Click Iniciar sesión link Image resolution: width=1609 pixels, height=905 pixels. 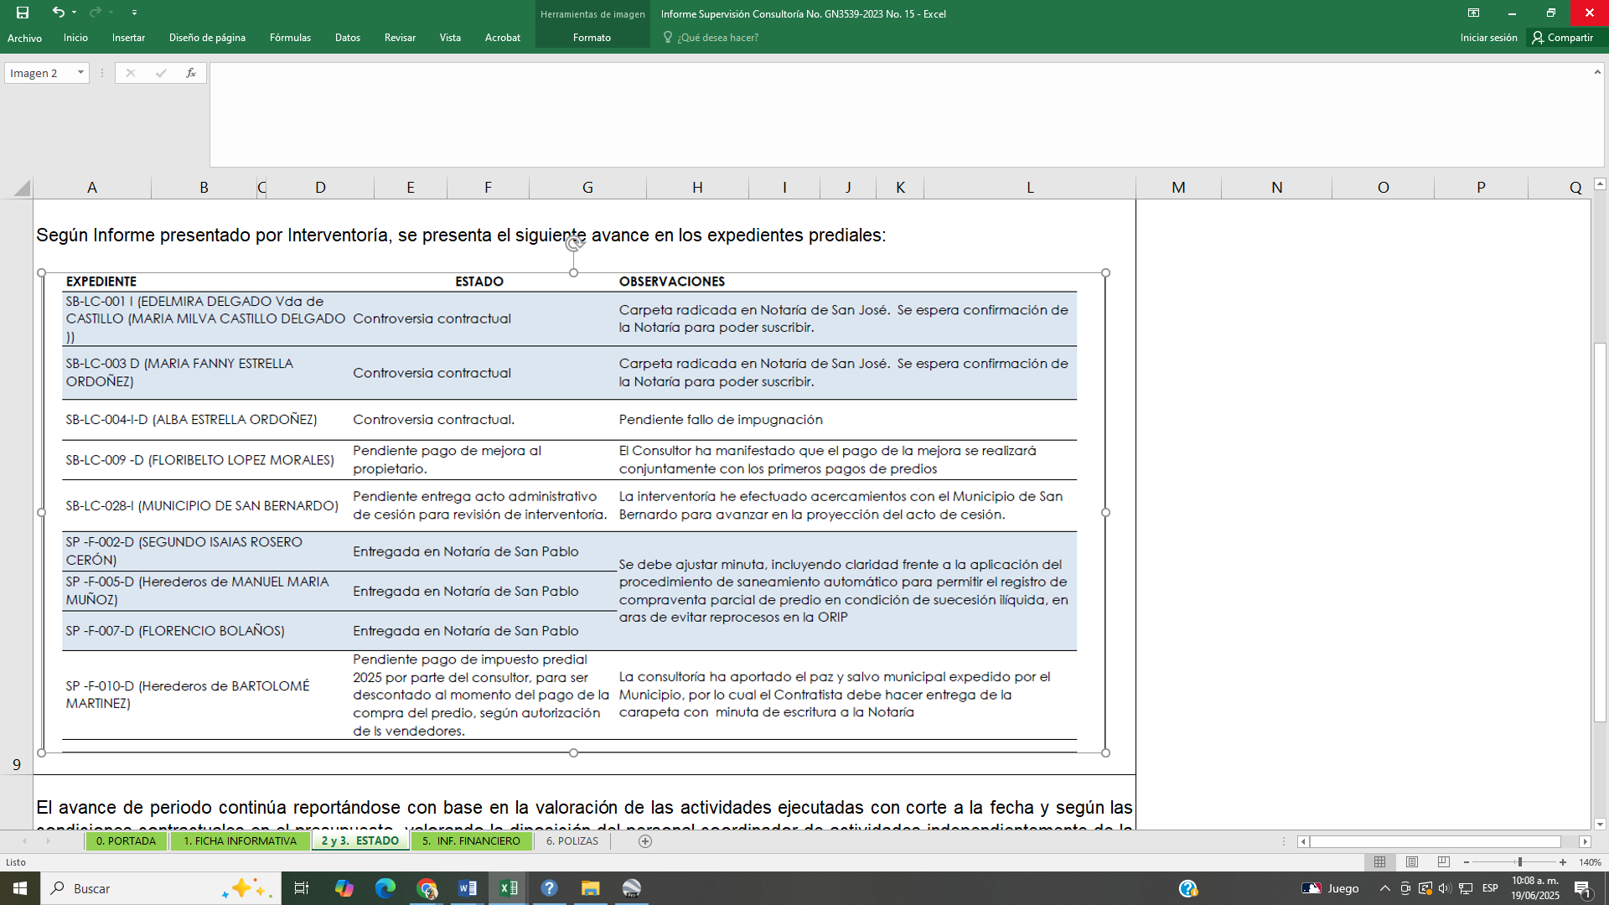[1488, 38]
